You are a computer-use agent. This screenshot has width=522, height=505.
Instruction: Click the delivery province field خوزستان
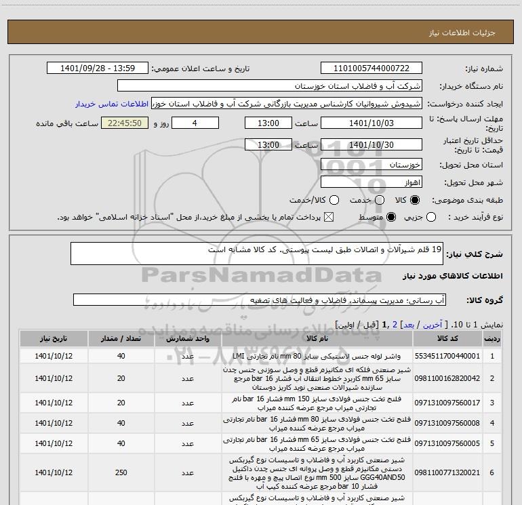pos(372,164)
